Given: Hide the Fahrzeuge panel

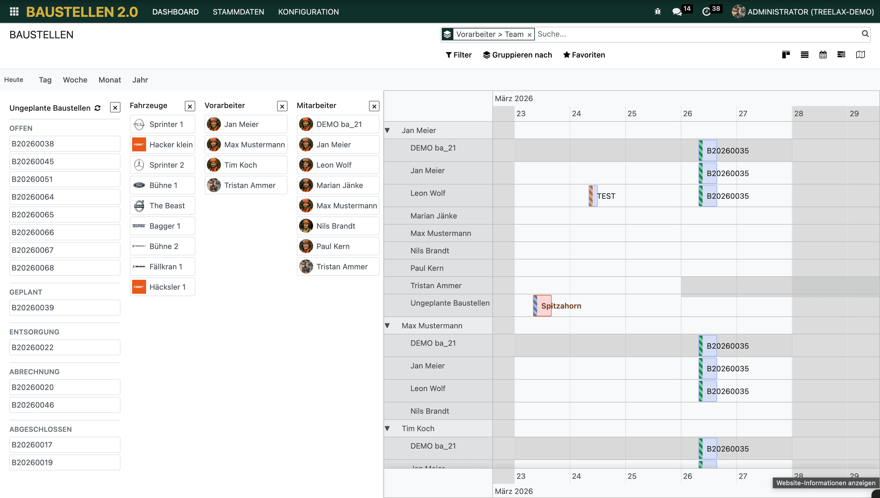Looking at the screenshot, I should tap(190, 106).
